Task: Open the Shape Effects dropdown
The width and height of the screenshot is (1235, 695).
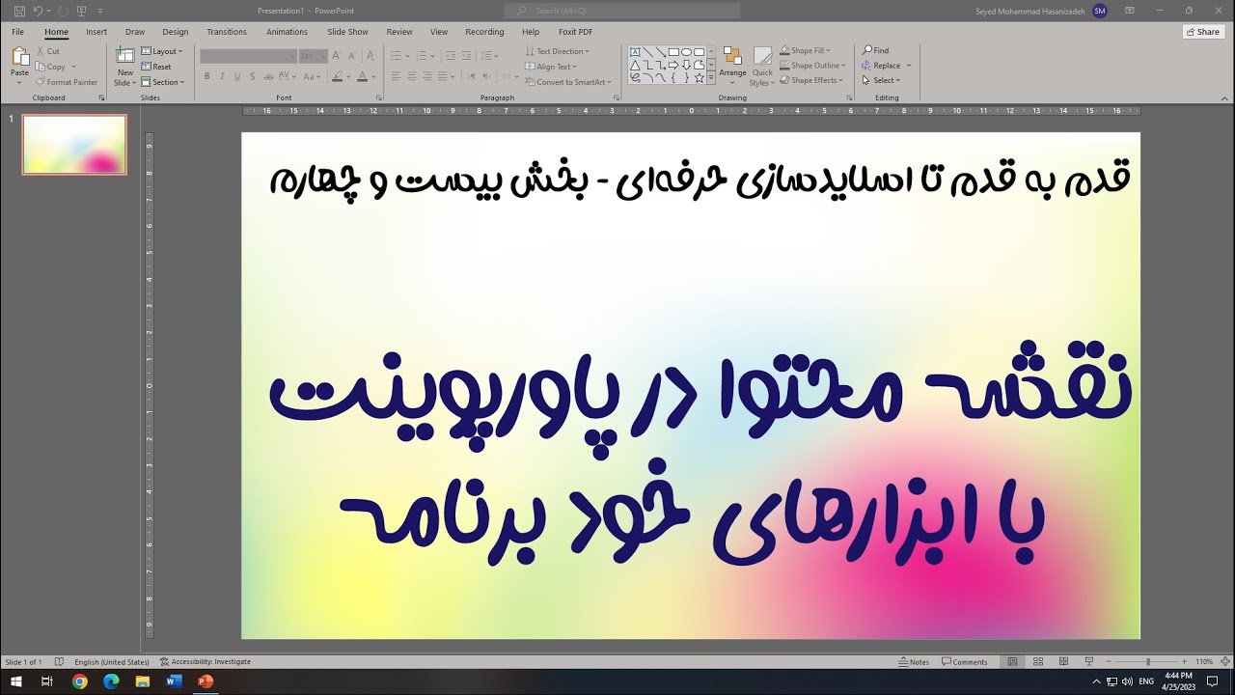Action: pyautogui.click(x=812, y=81)
